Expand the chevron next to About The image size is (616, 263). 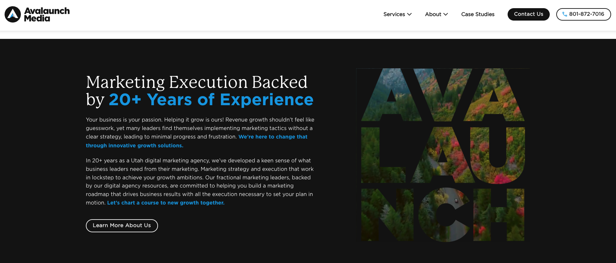(446, 14)
